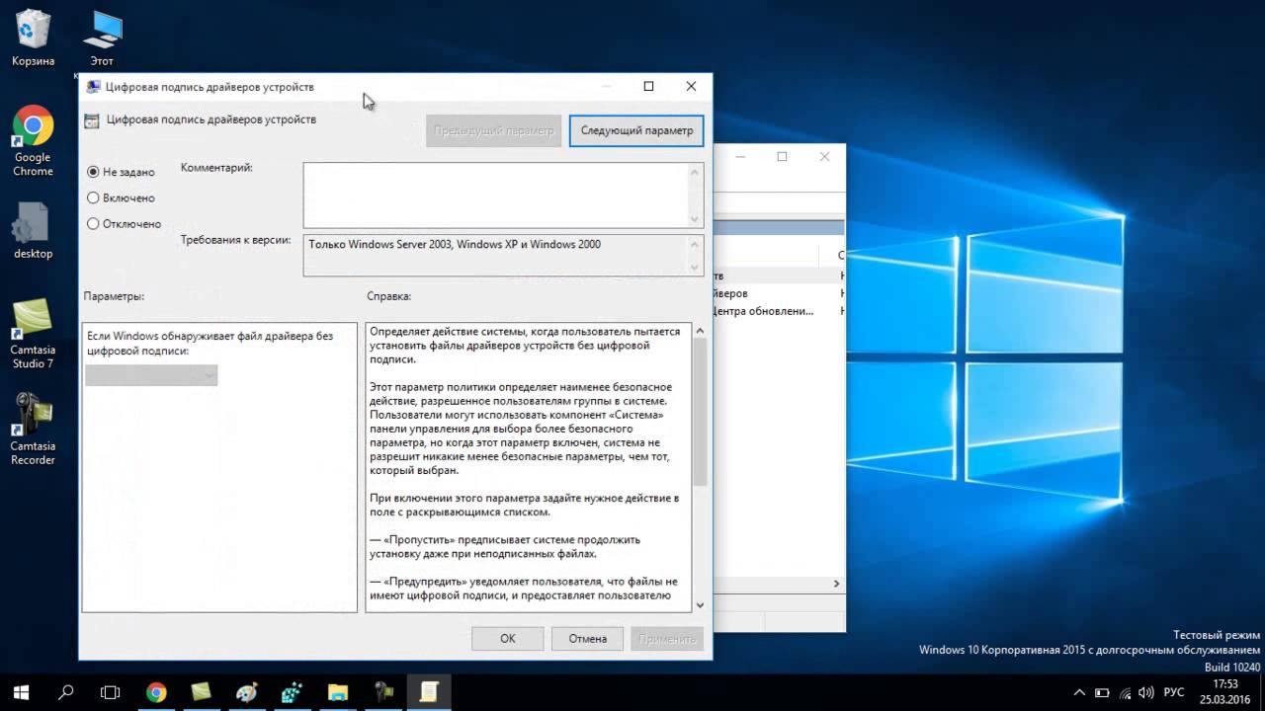Open the Windows Start menu

point(21,692)
